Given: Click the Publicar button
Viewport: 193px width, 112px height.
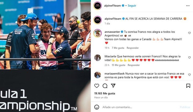Looking at the screenshot, I should point(185,107).
